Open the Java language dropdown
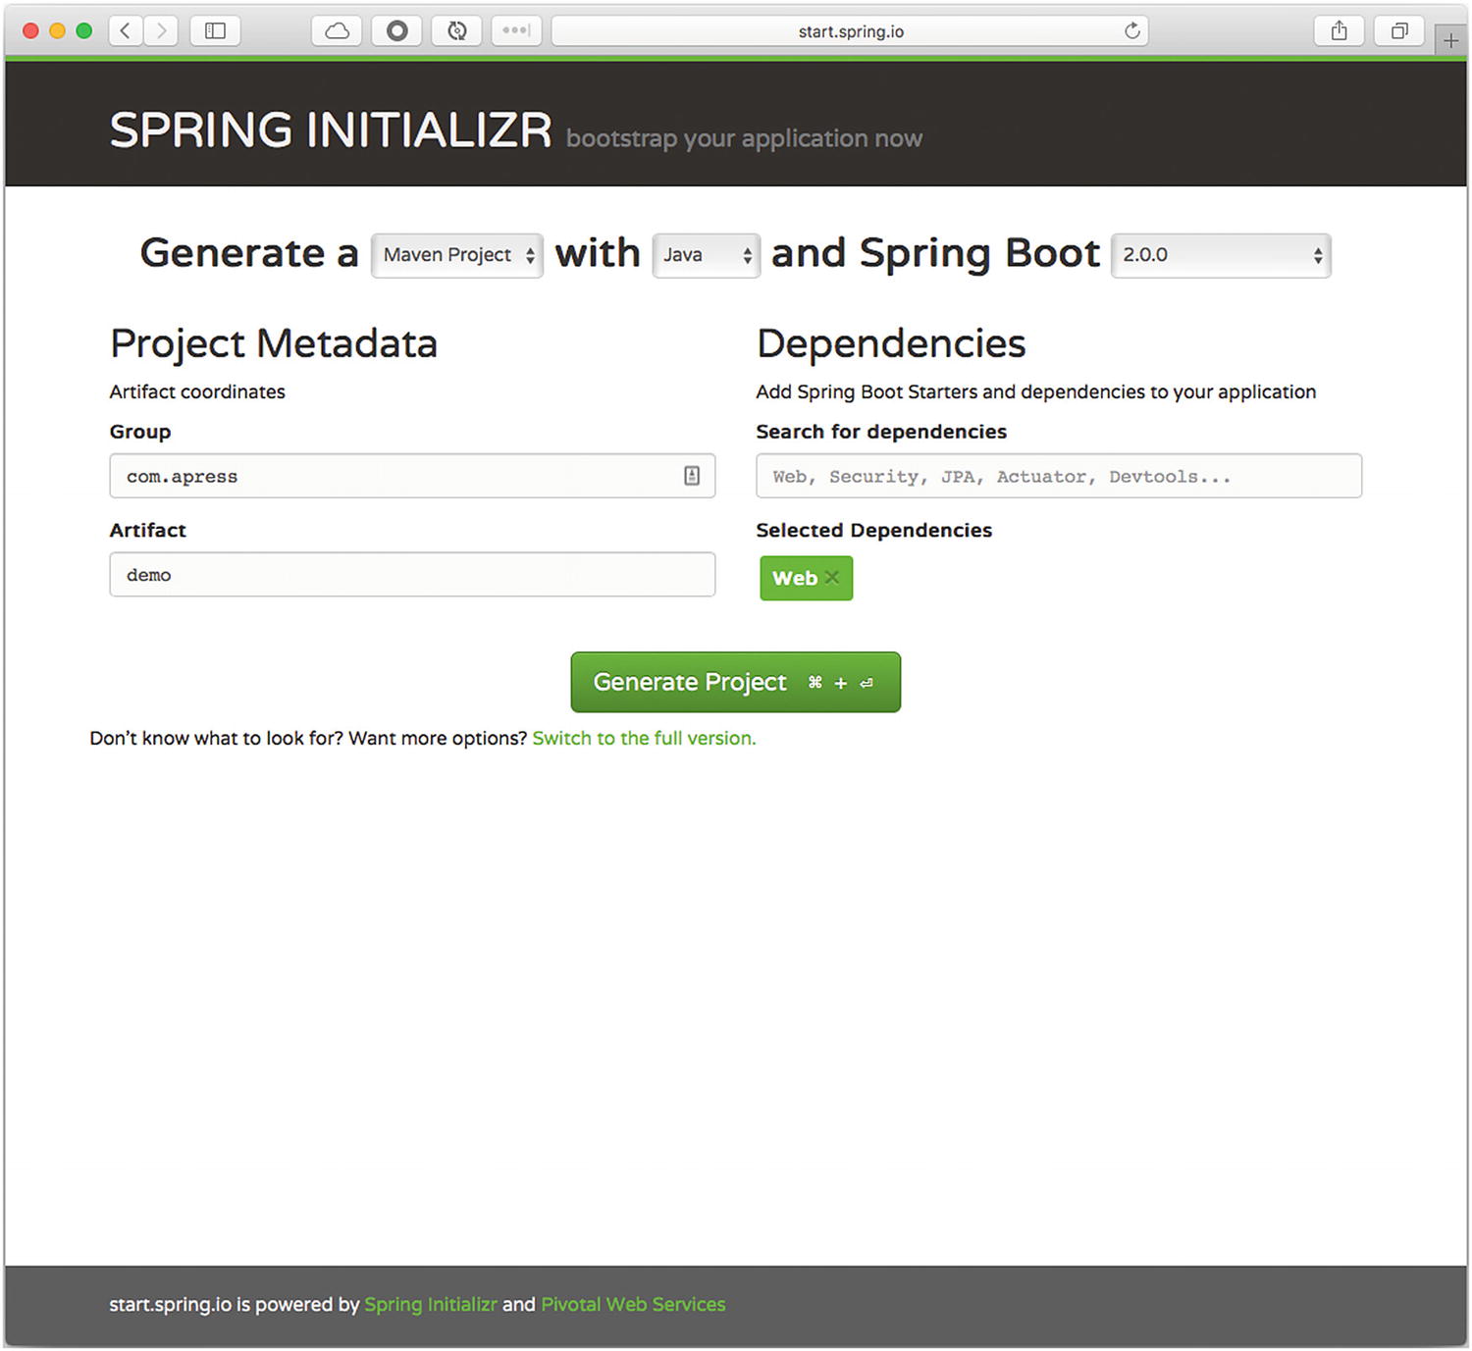The width and height of the screenshot is (1472, 1351). [x=707, y=255]
